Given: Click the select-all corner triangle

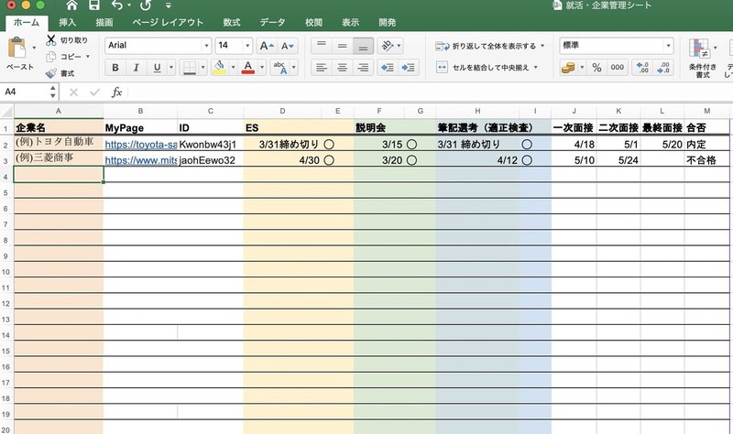Looking at the screenshot, I should click(x=6, y=111).
